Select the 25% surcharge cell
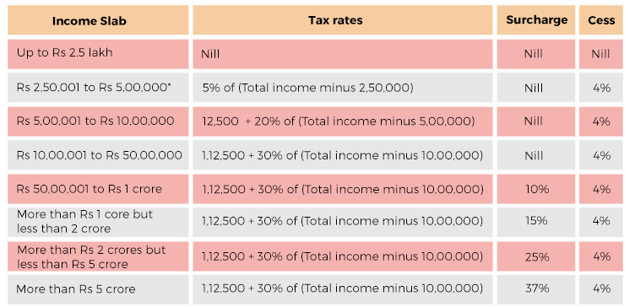This screenshot has height=307, width=635. [x=535, y=256]
